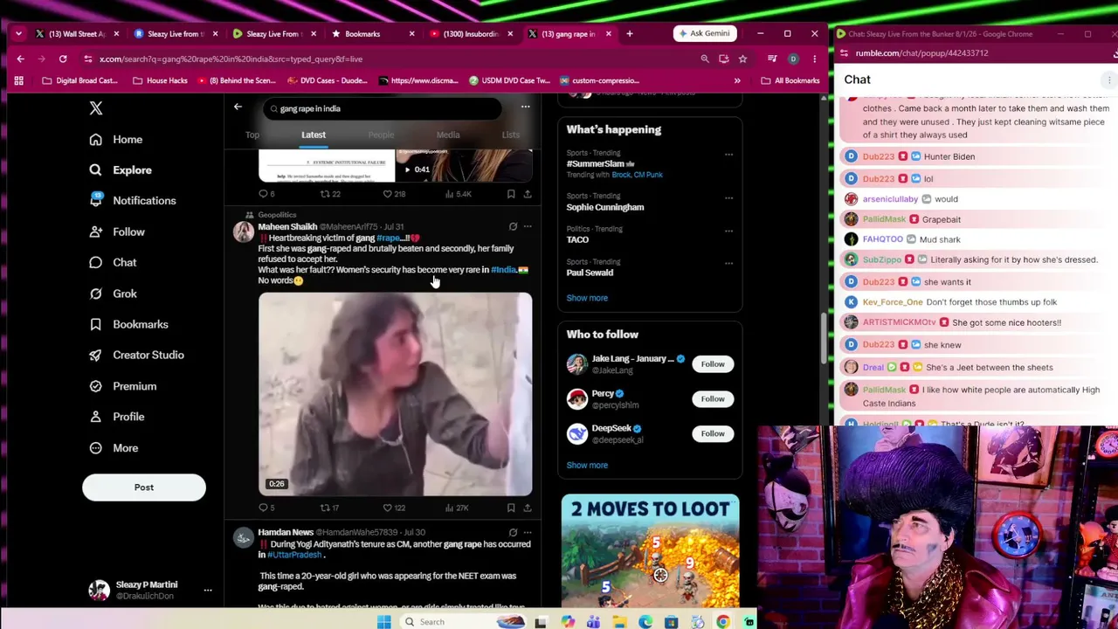
Task: Switch to the Insubordin... YouTube tab
Action: [470, 34]
